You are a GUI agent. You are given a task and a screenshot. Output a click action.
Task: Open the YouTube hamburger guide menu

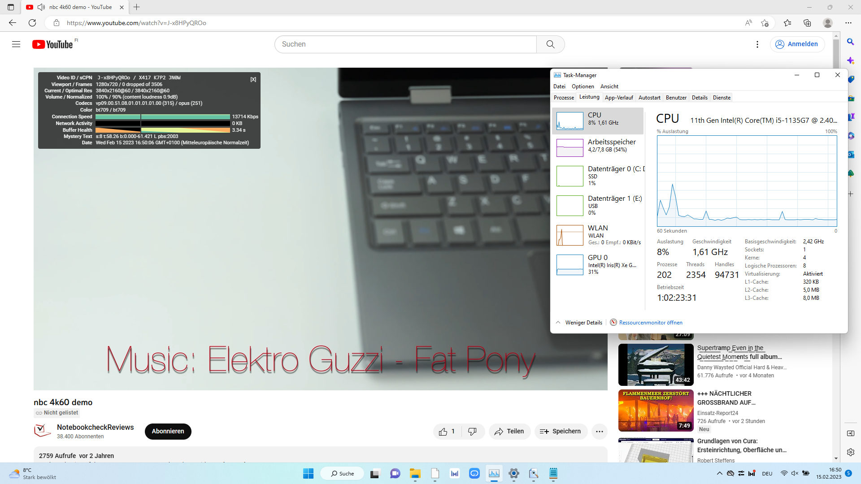16,44
